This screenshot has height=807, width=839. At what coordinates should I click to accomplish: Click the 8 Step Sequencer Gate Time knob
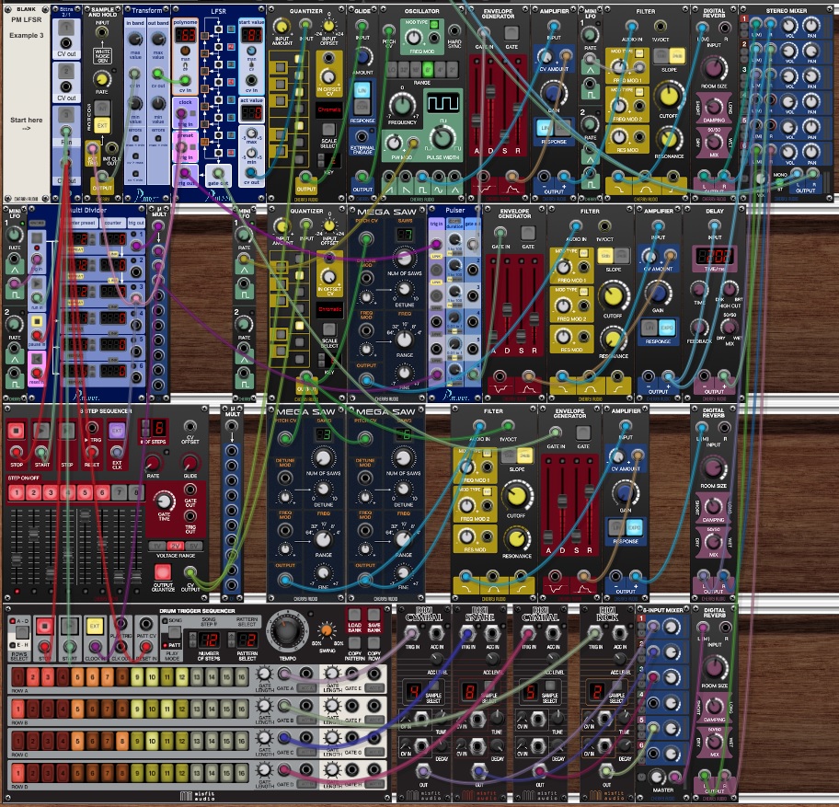click(x=164, y=501)
